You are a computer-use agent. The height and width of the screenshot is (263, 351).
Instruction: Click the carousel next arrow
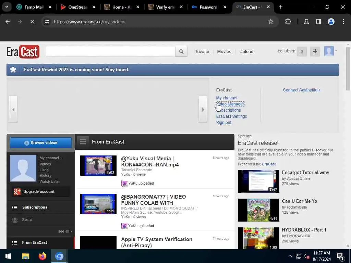coord(203,109)
